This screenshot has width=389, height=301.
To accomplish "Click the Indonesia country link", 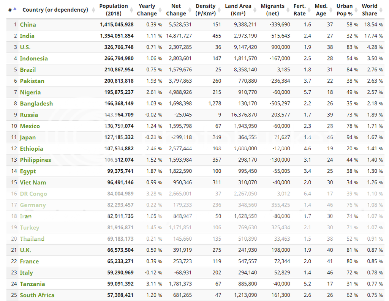I will click(x=34, y=58).
